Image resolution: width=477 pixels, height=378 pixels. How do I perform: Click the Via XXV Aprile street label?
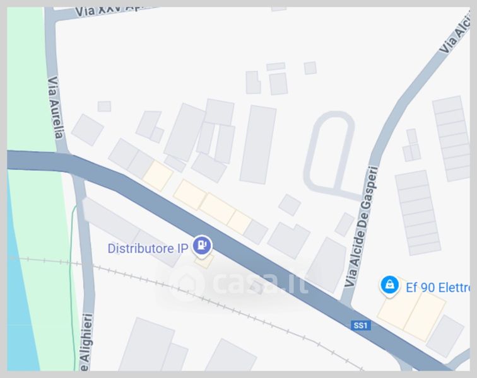tap(108, 11)
